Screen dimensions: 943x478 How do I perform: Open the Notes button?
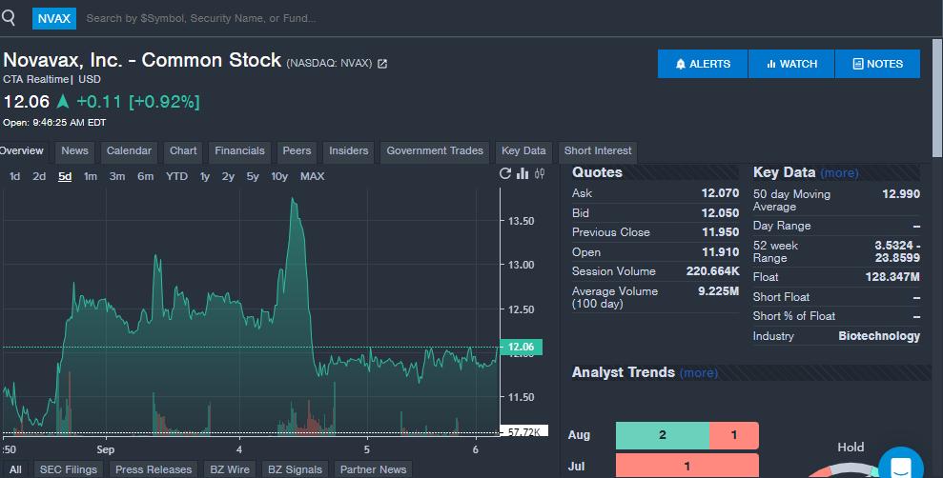pos(877,64)
